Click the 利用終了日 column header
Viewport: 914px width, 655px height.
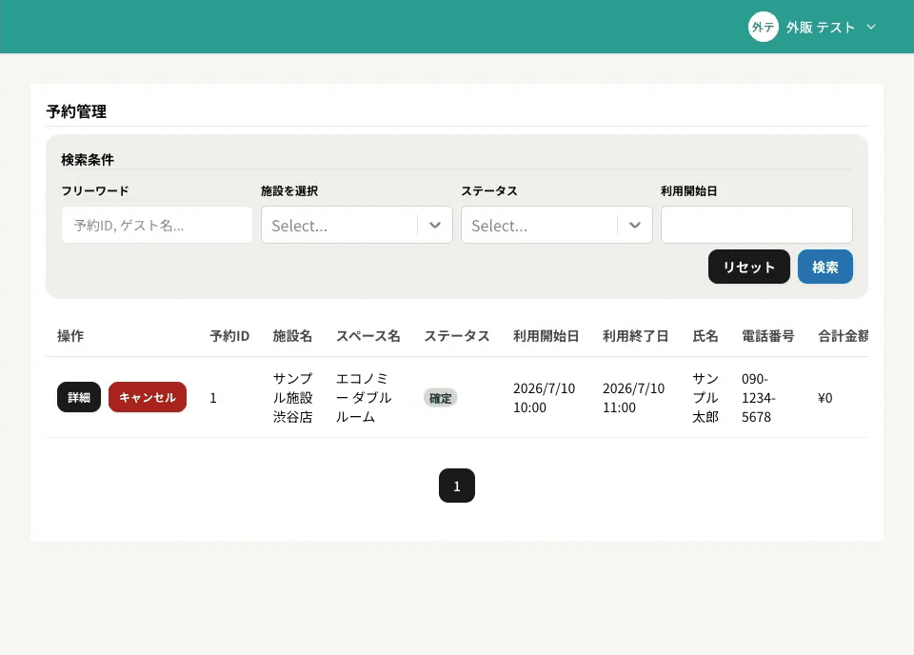(x=636, y=336)
